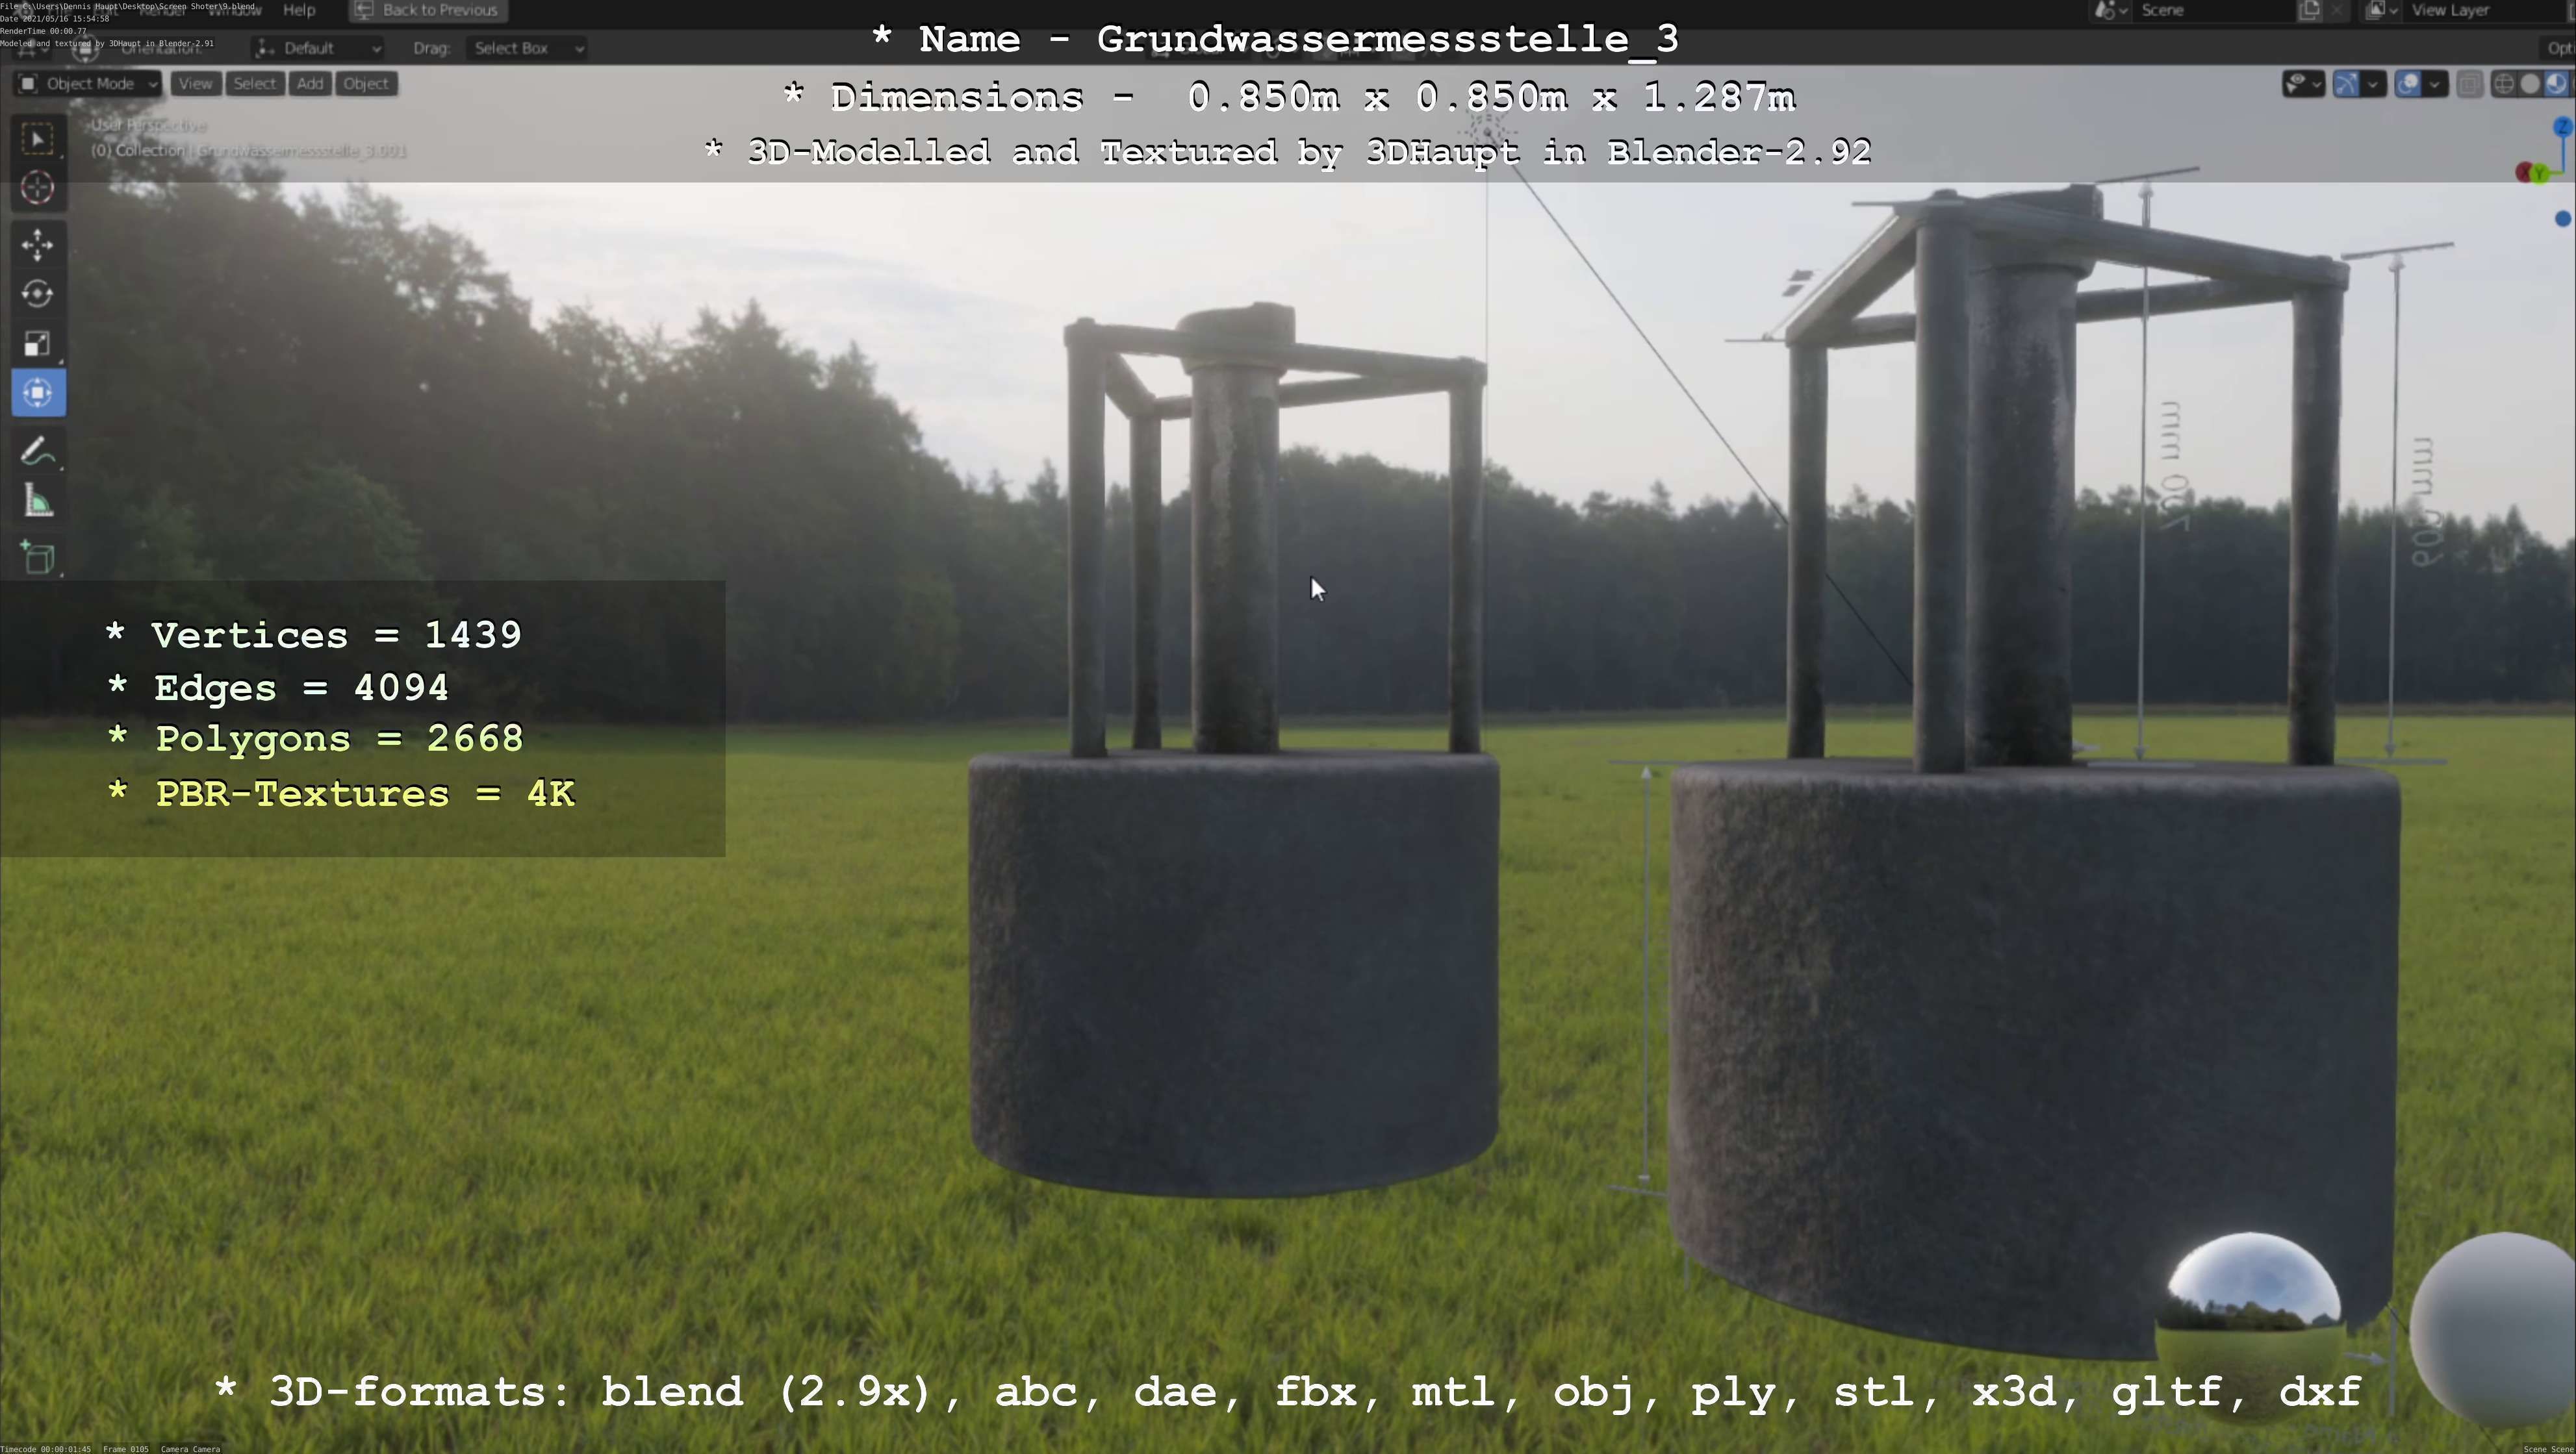Open viewport visibility and selectability dropdown

click(2304, 84)
